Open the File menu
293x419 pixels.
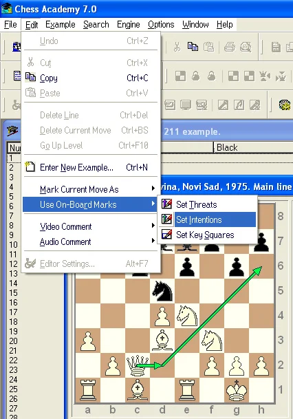click(x=10, y=25)
